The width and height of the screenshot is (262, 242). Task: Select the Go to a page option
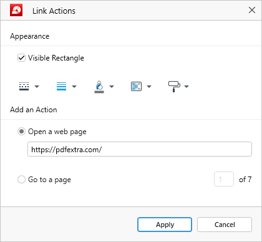(x=21, y=180)
